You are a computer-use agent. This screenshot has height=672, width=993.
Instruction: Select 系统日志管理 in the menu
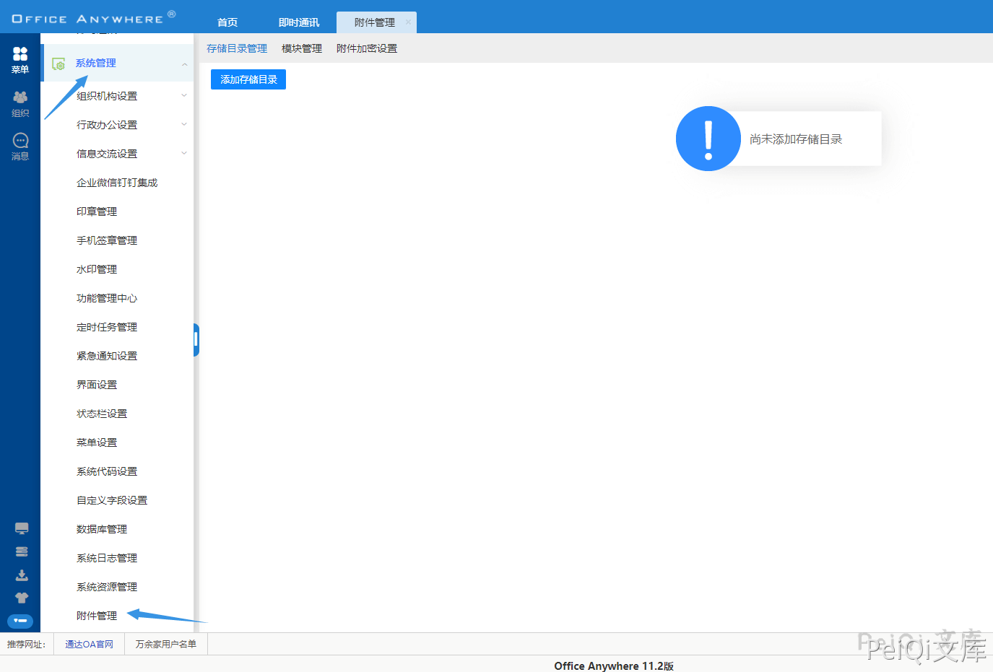[107, 558]
